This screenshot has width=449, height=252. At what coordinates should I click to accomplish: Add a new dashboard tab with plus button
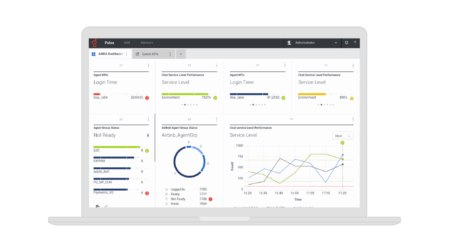tap(181, 54)
